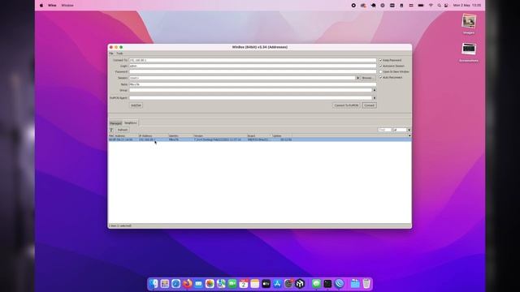The image size is (520, 292).
Task: Switch to the Neighbors tab
Action: point(130,122)
